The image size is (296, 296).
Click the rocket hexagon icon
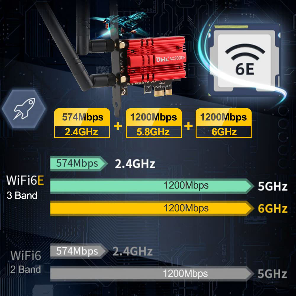24,109
